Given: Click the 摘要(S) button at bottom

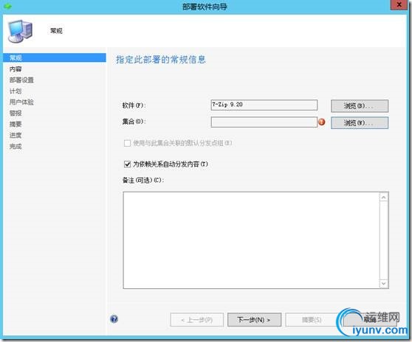Looking at the screenshot, I should [312, 319].
